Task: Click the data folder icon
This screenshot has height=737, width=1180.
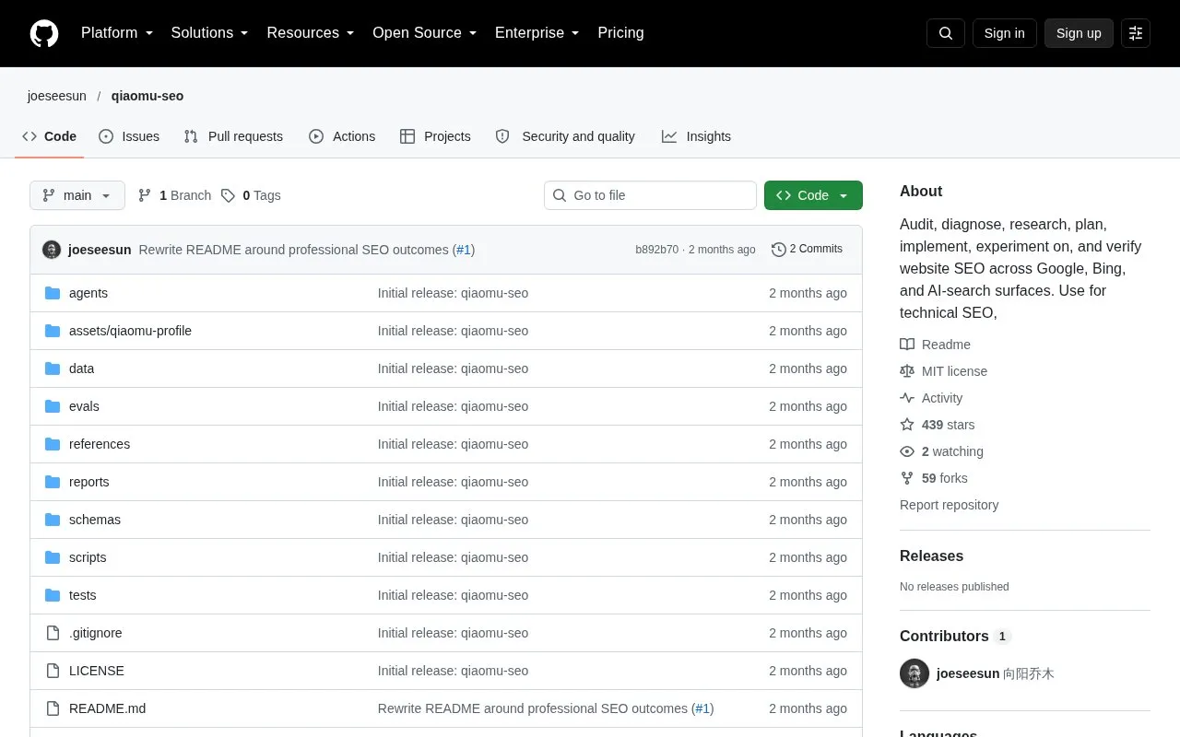Action: tap(53, 368)
